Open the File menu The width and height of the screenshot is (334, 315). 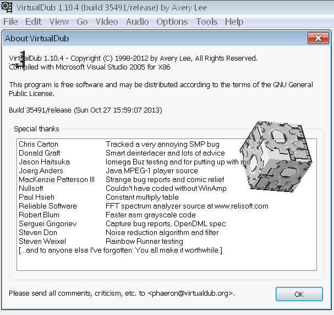(10, 22)
